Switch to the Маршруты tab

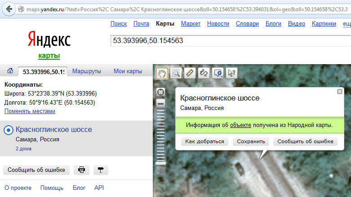(x=86, y=71)
